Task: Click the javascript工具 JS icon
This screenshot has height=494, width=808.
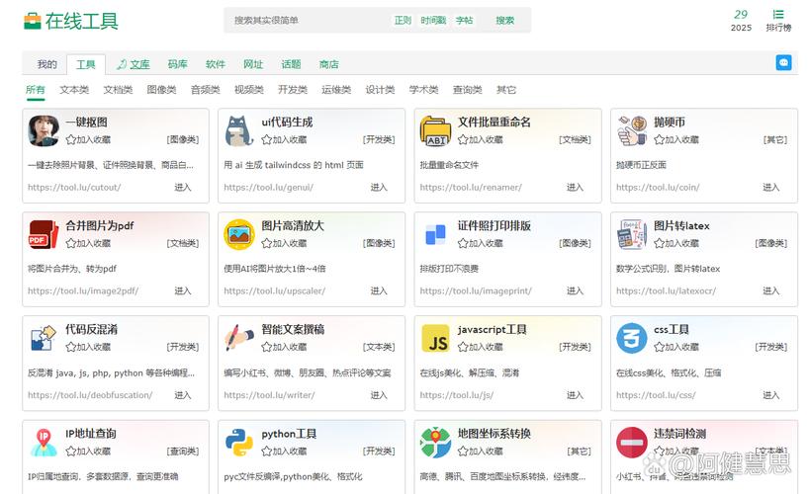Action: pyautogui.click(x=435, y=338)
